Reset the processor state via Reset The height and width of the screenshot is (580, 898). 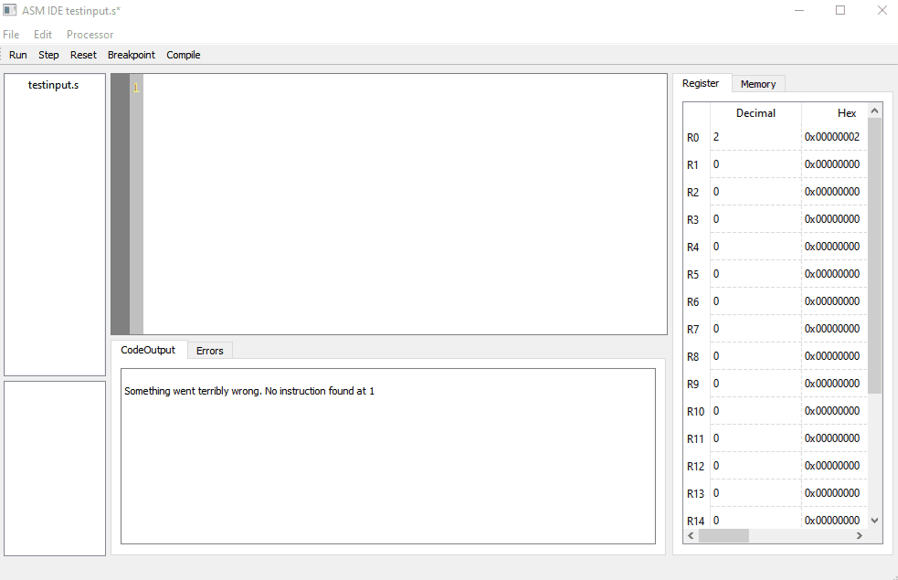coord(83,55)
